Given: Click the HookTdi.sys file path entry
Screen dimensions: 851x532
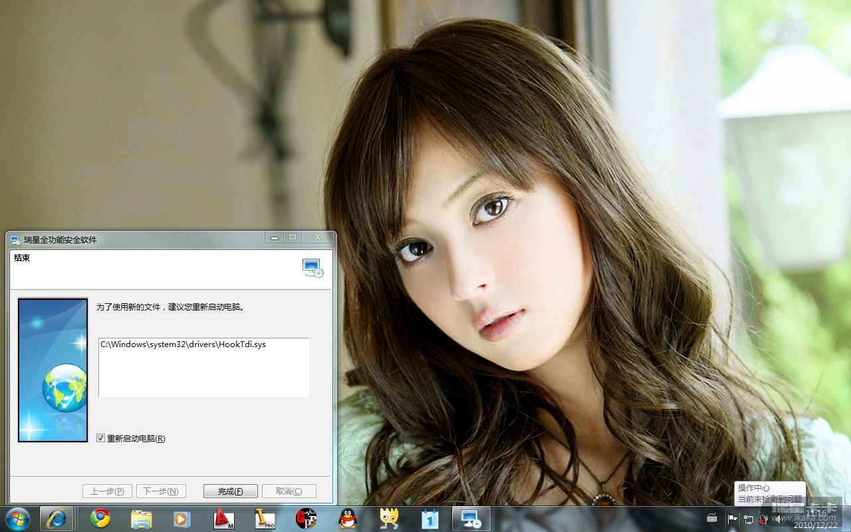Looking at the screenshot, I should tap(183, 344).
